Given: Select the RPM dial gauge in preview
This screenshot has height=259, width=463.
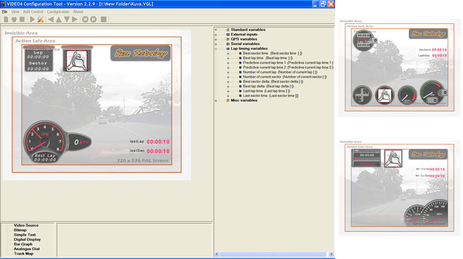Looking at the screenshot, I should click(42, 142).
